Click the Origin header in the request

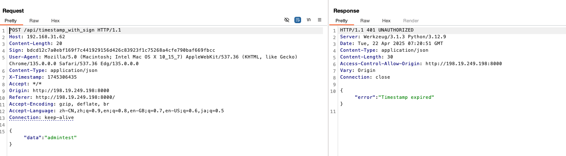pyautogui.click(x=59, y=91)
